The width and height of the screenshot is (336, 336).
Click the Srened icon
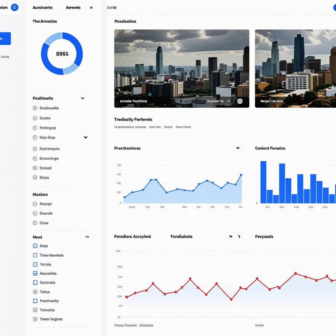coord(35,168)
